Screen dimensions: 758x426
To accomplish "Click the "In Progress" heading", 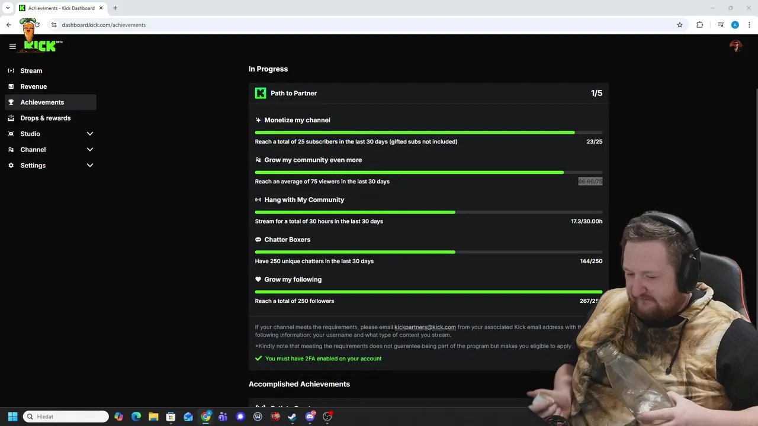I will tap(268, 69).
